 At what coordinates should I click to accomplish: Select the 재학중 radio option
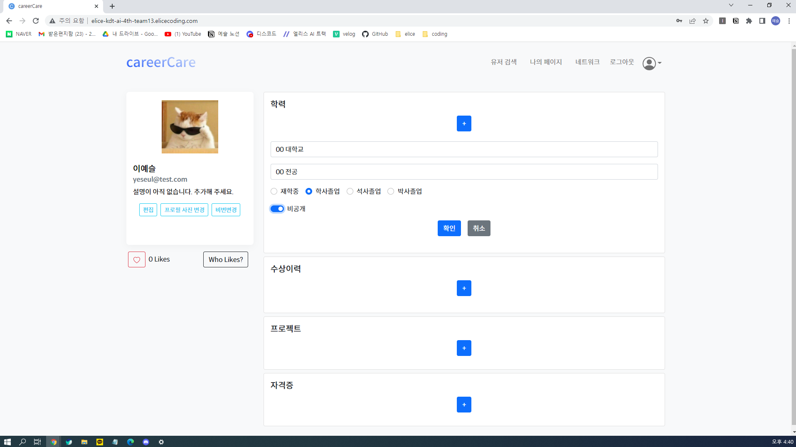(x=274, y=191)
